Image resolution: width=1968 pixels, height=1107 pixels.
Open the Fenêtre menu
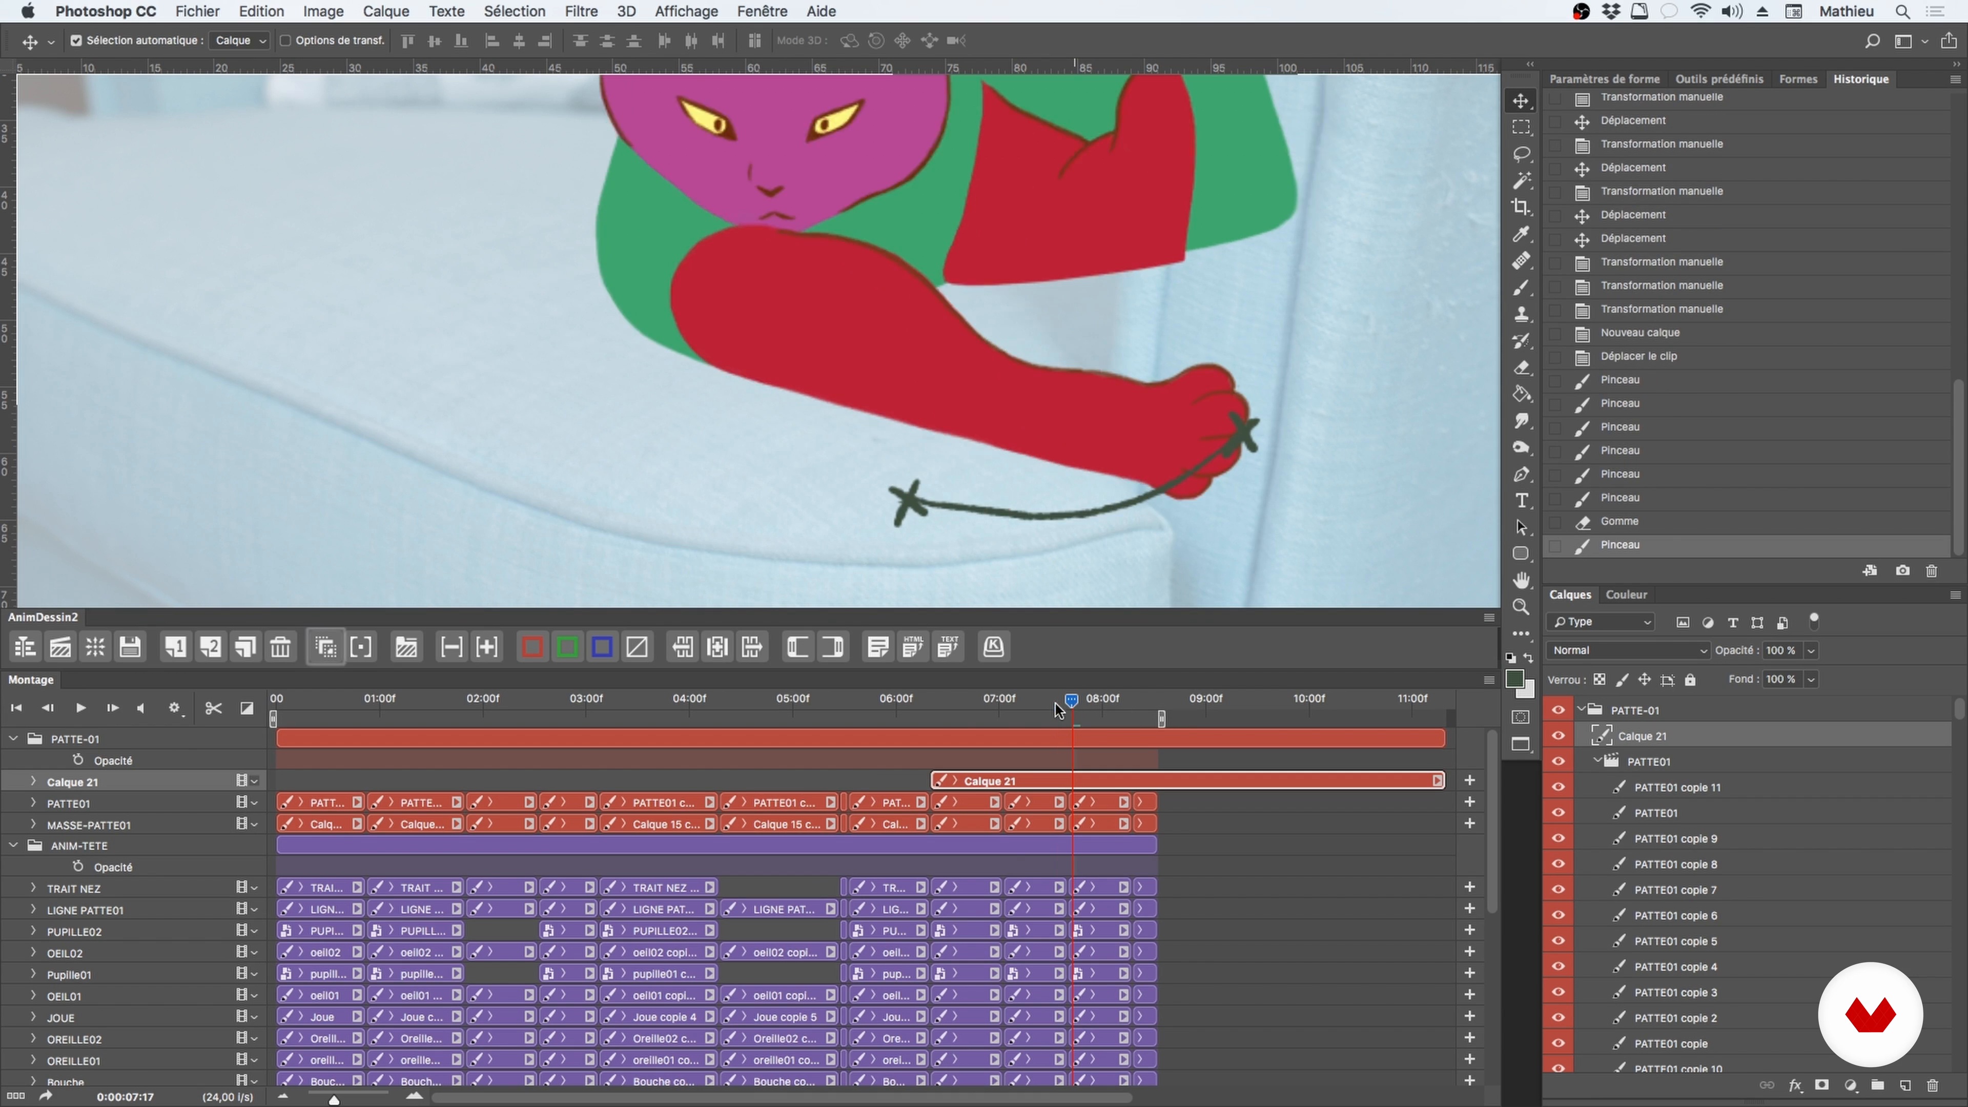[x=763, y=11]
